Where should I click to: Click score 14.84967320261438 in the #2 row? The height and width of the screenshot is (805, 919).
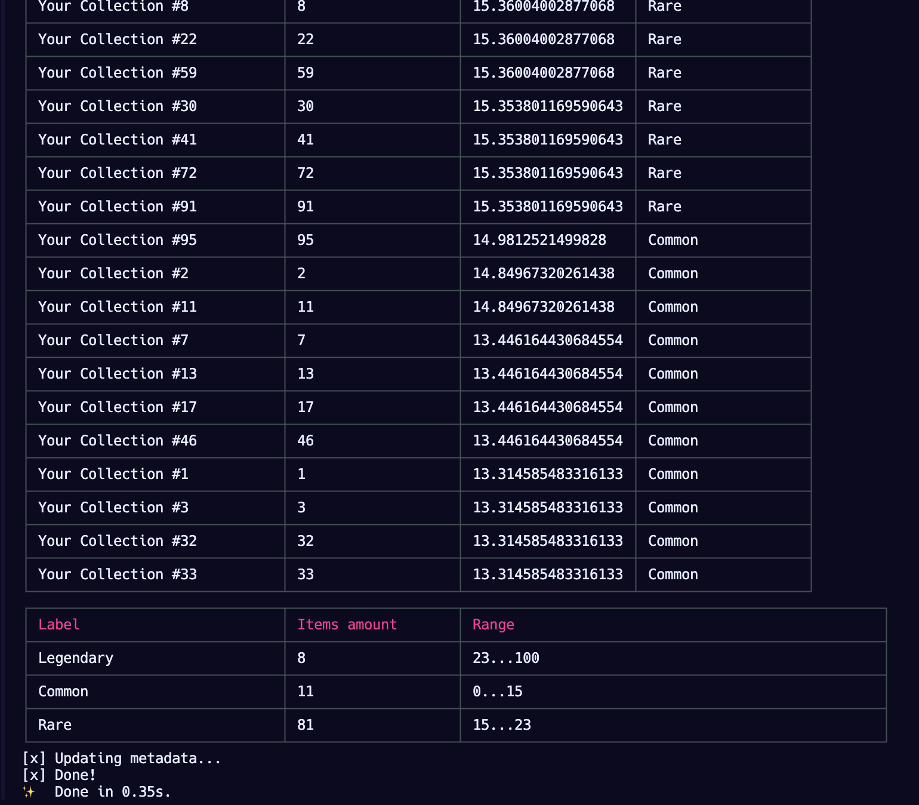click(x=544, y=274)
